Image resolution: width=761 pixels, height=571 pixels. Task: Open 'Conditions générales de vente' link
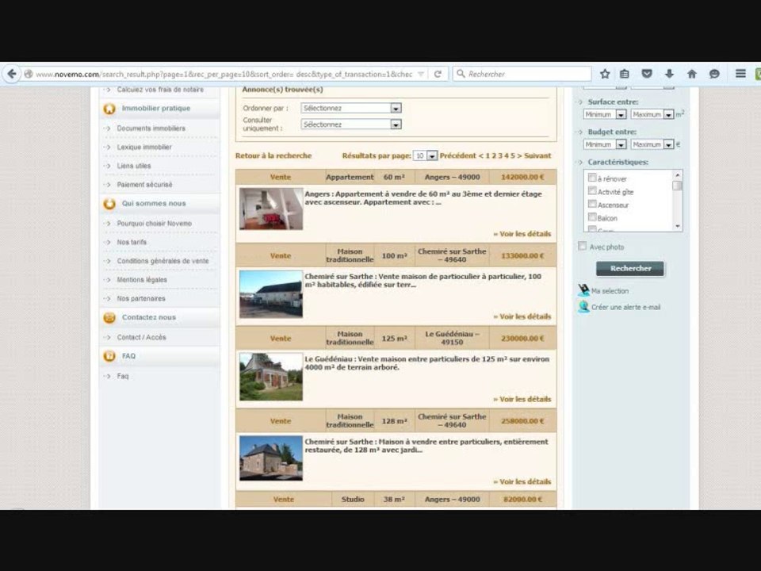pyautogui.click(x=163, y=261)
